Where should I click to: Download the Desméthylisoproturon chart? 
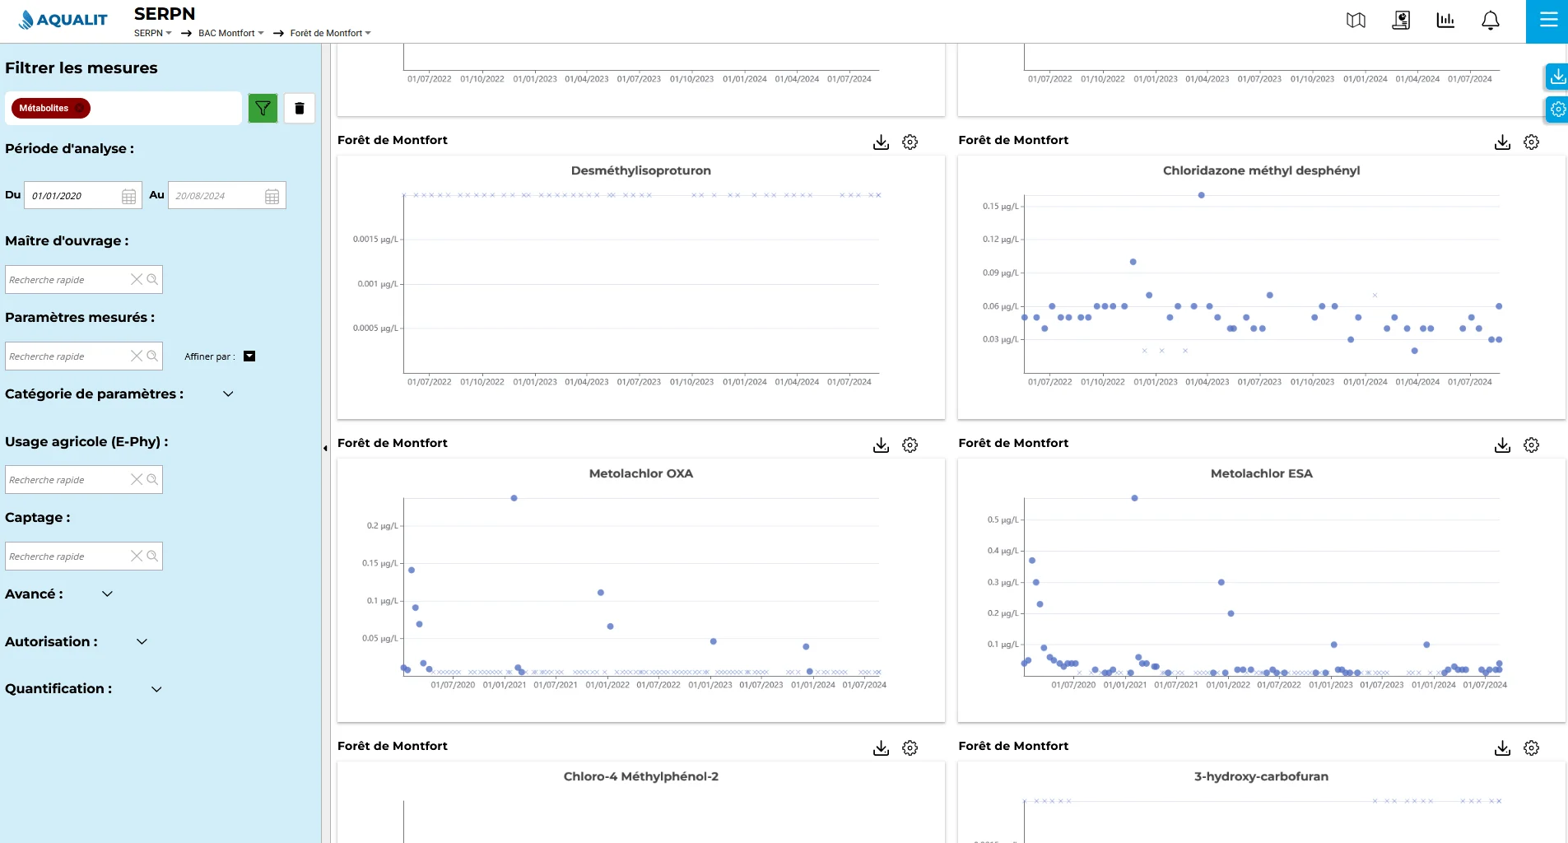(881, 142)
